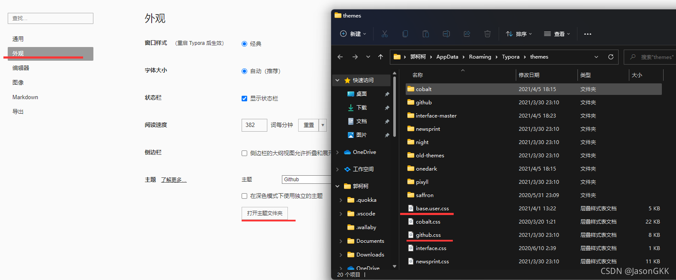Click the Cut scissors icon in Explorer toolbar
The height and width of the screenshot is (280, 676).
(x=385, y=34)
